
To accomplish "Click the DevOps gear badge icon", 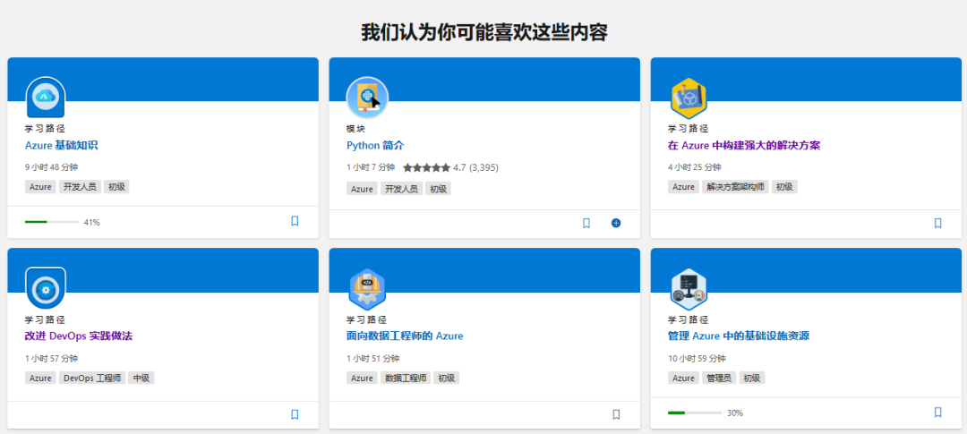I will tap(46, 288).
